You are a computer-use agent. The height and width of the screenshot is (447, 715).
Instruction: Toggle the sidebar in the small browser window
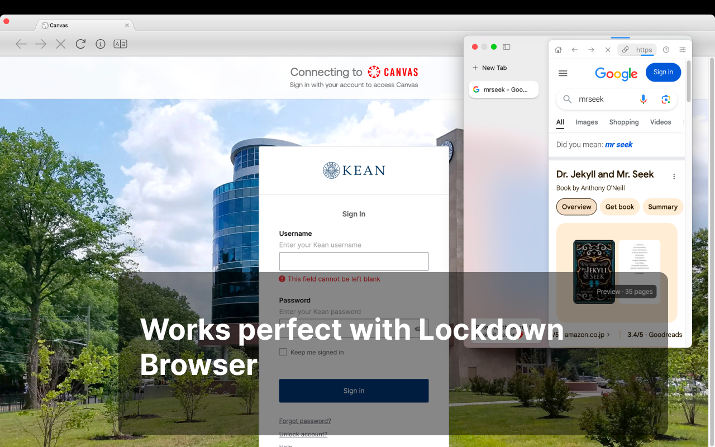(x=507, y=47)
